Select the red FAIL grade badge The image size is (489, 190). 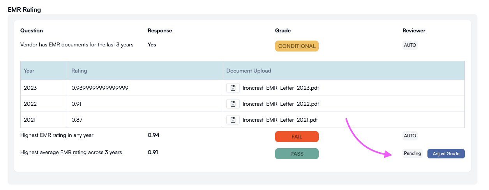point(297,137)
